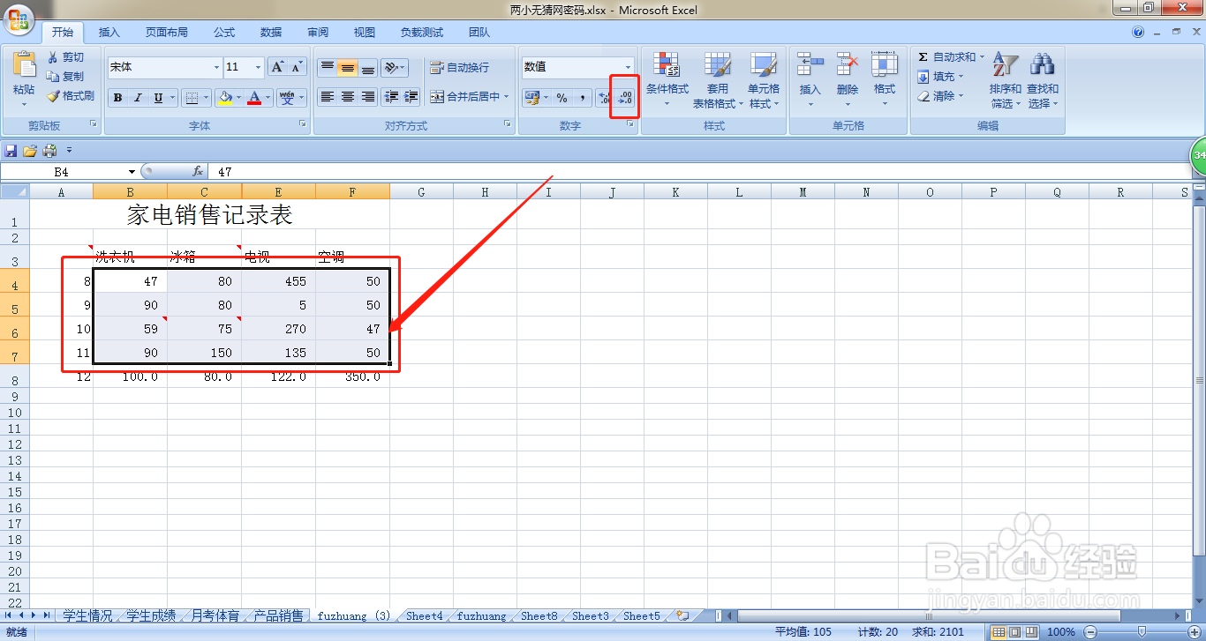Align text left in cells
Screen dimensions: 1206x641
(x=327, y=97)
